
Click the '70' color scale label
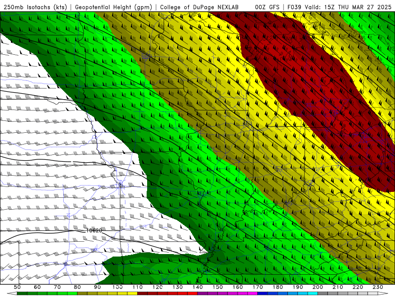coord(57,287)
